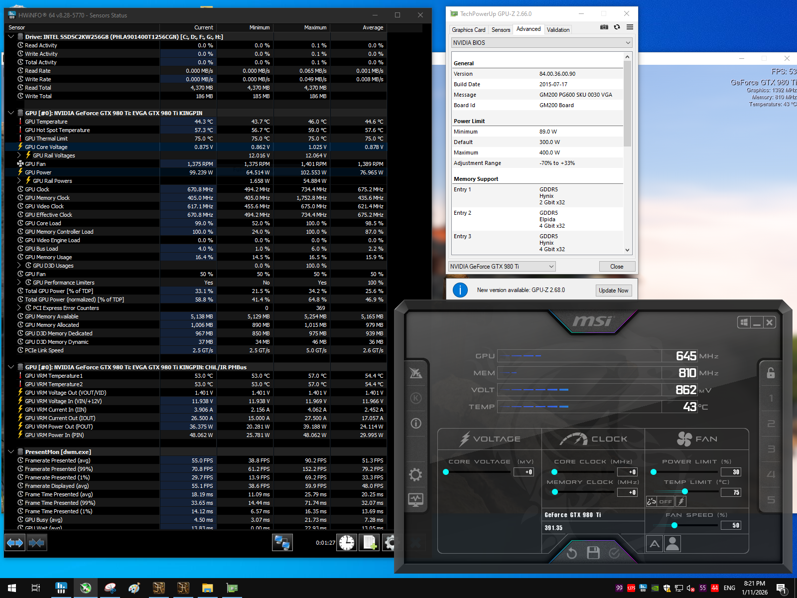Expand the GPU Rail Powers row
797x598 pixels.
click(19, 180)
